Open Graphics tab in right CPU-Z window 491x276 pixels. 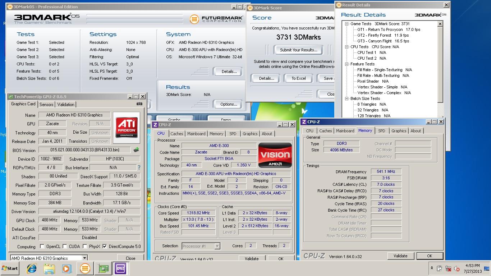point(399,131)
